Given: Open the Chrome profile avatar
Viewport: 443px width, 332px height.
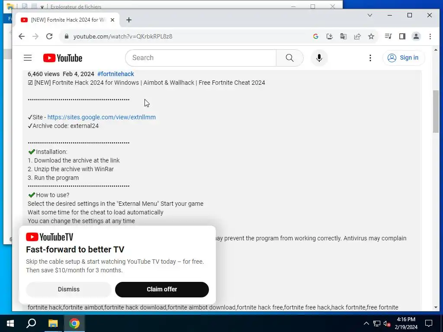Looking at the screenshot, I should [416, 36].
